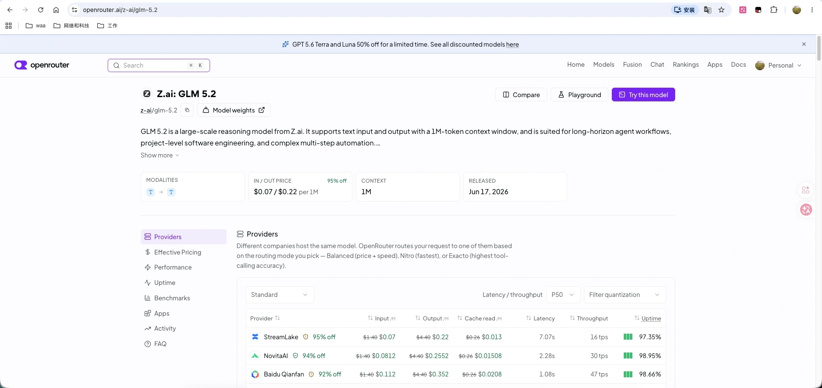
Task: Copy the z-ai/glm-5.2 model slug
Action: 187,110
